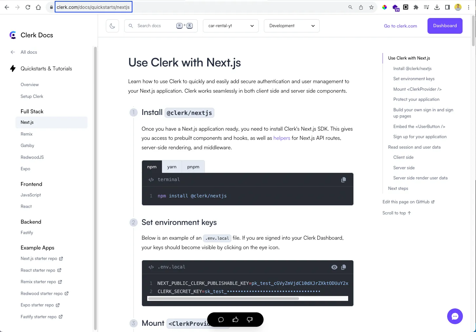Click the share icon in the address bar

tap(361, 7)
